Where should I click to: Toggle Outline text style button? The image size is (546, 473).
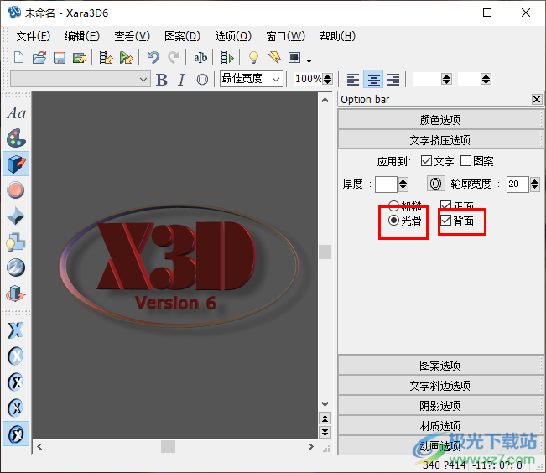coord(202,80)
